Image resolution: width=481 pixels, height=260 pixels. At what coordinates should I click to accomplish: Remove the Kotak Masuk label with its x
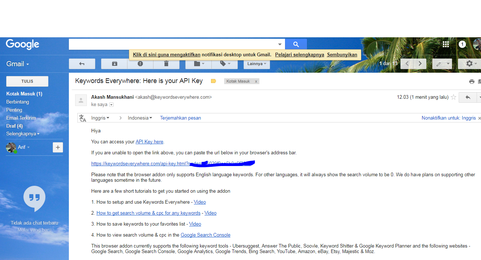point(256,82)
